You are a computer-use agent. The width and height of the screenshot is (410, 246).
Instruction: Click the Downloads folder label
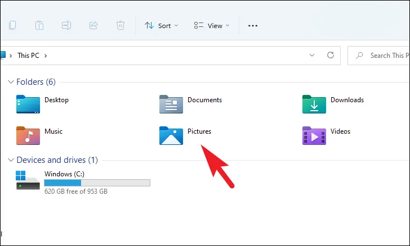click(x=347, y=100)
